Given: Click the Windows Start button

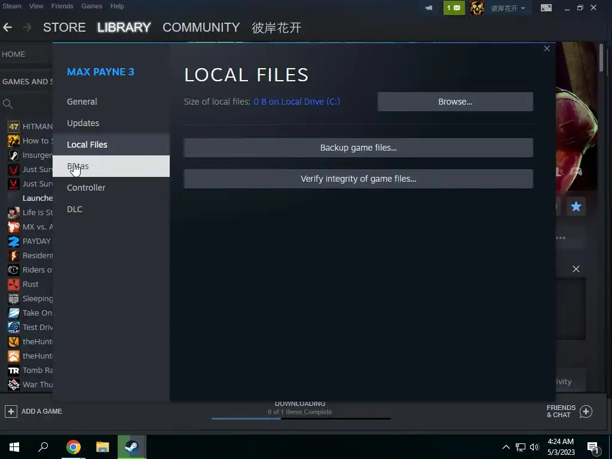Looking at the screenshot, I should pos(14,447).
